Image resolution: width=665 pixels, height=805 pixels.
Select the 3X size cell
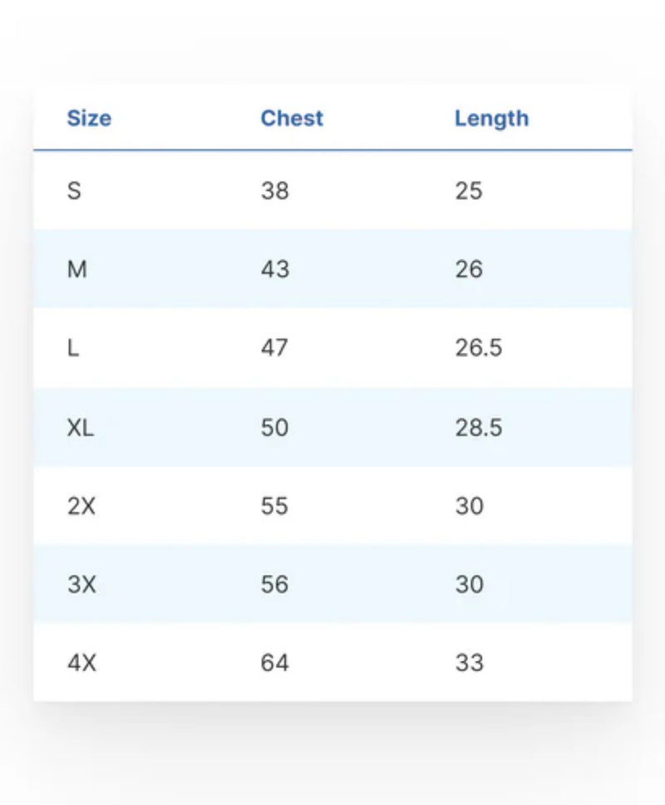(81, 584)
